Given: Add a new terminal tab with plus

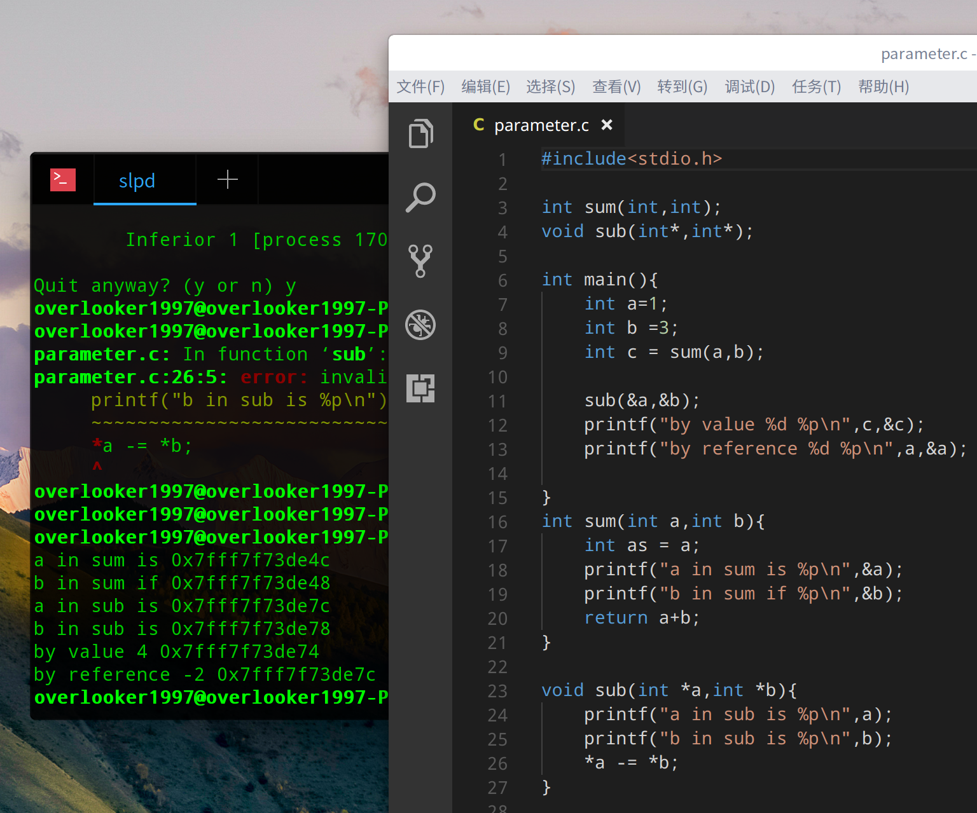Looking at the screenshot, I should [227, 180].
